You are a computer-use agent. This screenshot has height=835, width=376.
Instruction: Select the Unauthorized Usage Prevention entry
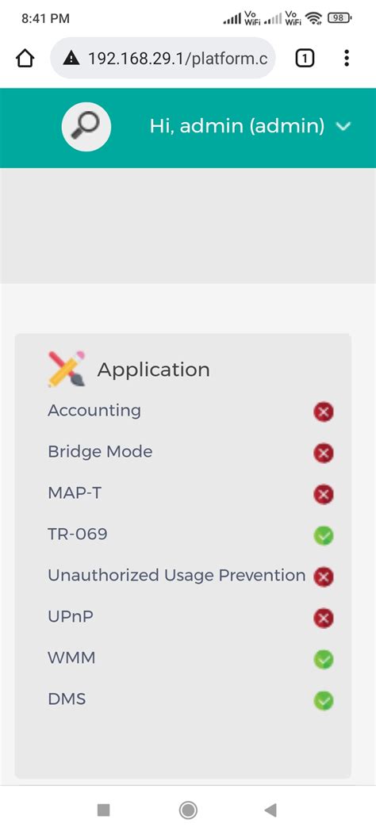coord(177,575)
